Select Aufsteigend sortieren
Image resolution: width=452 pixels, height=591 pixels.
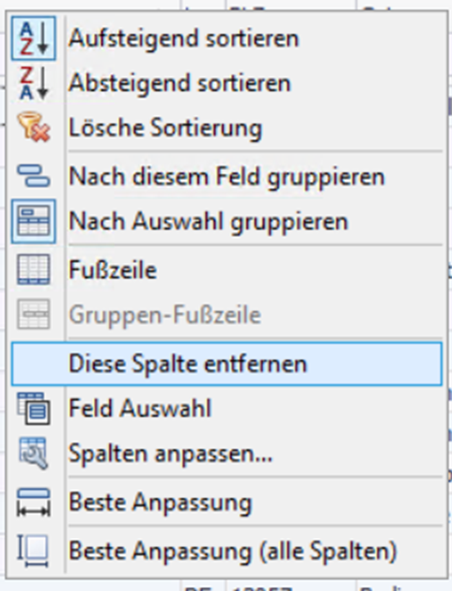183,39
